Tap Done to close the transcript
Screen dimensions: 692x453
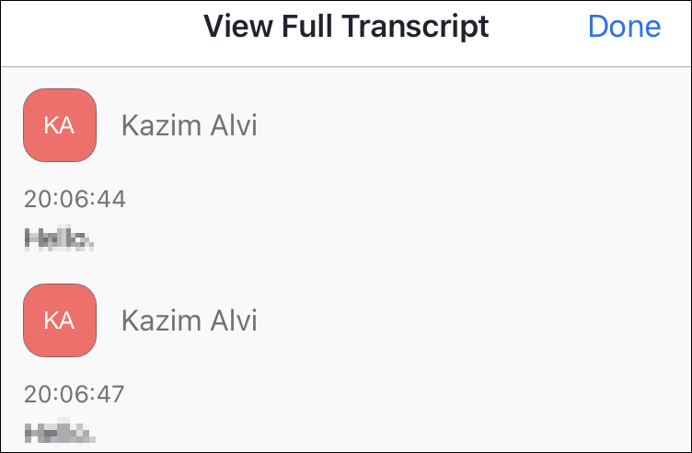tap(624, 27)
